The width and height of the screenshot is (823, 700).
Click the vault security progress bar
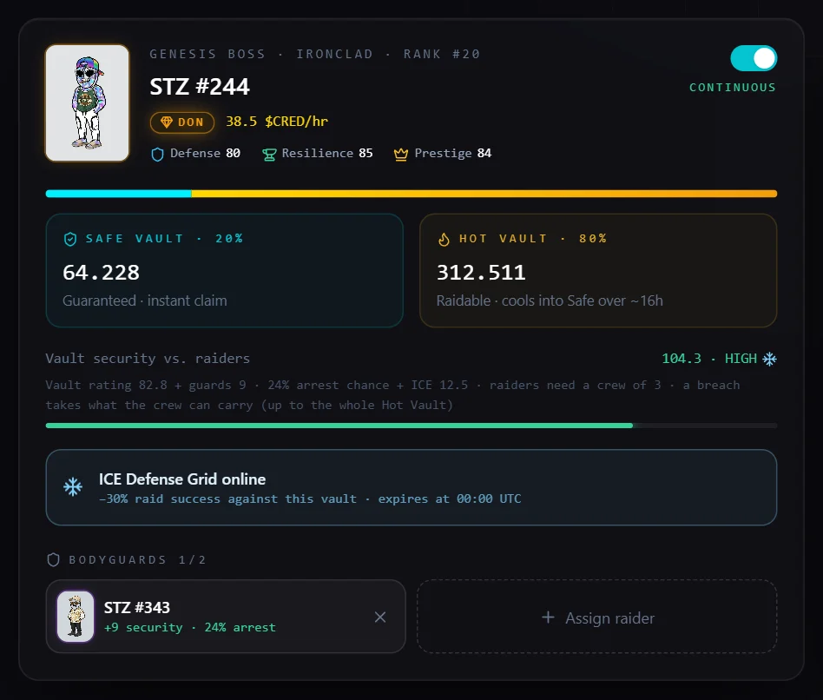point(411,426)
